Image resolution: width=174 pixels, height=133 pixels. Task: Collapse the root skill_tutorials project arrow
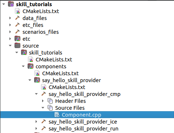(4, 4)
